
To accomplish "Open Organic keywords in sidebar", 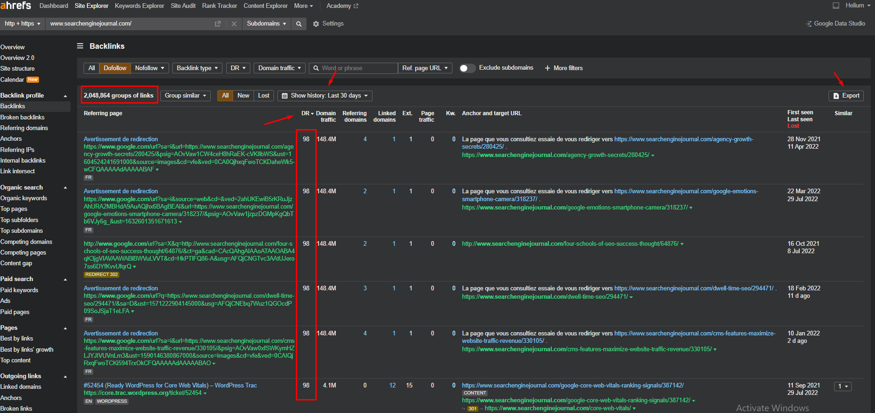I will click(x=24, y=198).
